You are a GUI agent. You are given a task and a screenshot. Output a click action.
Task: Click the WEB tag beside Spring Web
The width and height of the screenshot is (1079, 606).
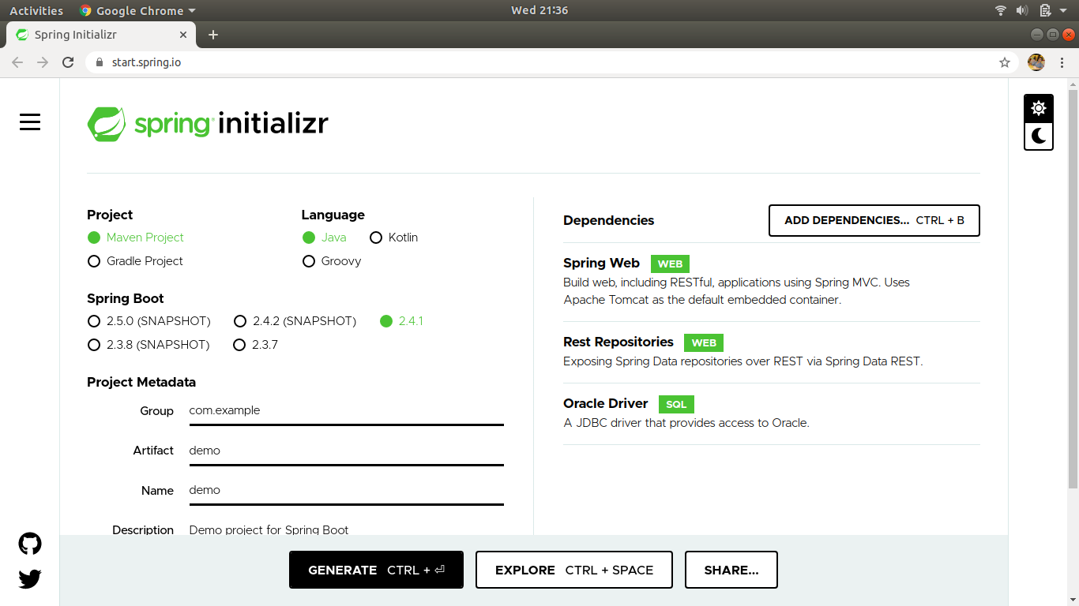(x=670, y=264)
